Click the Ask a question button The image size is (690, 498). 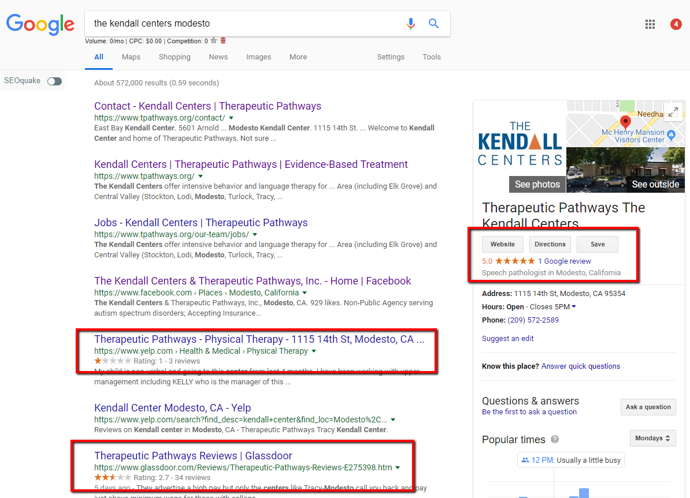coord(648,407)
